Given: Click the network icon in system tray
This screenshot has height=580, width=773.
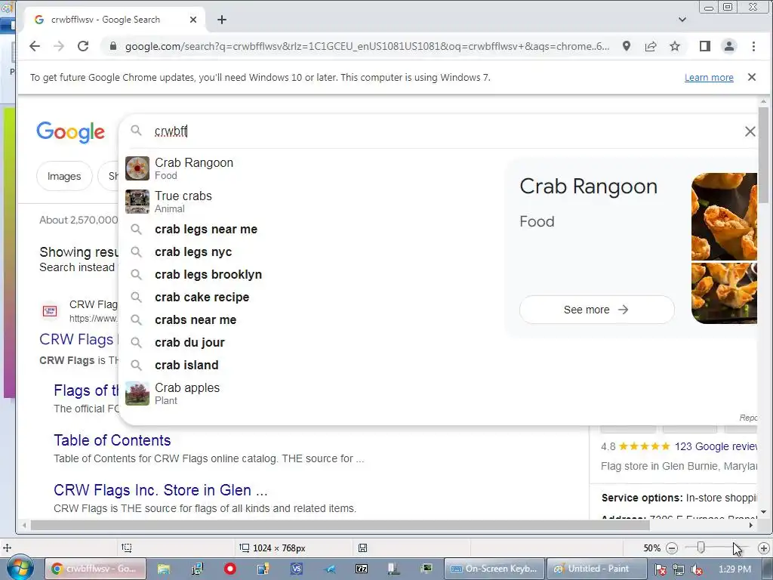Looking at the screenshot, I should point(679,569).
